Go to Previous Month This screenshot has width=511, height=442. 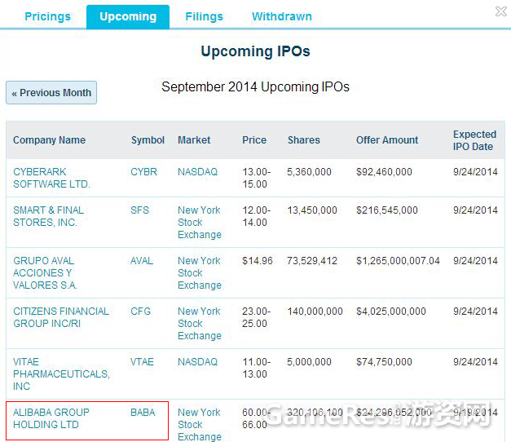click(51, 93)
